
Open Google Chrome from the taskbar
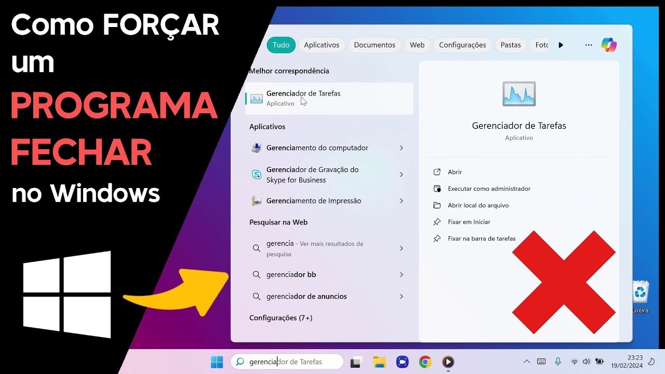pyautogui.click(x=425, y=362)
